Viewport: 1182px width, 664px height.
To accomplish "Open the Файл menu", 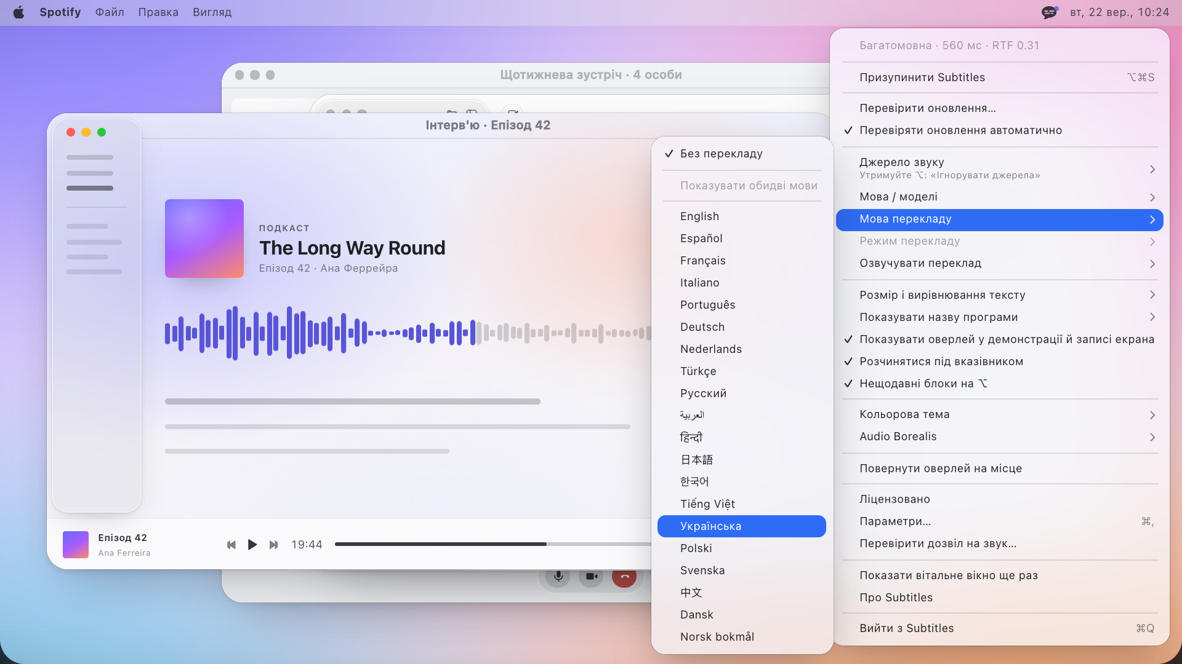I will [x=110, y=12].
